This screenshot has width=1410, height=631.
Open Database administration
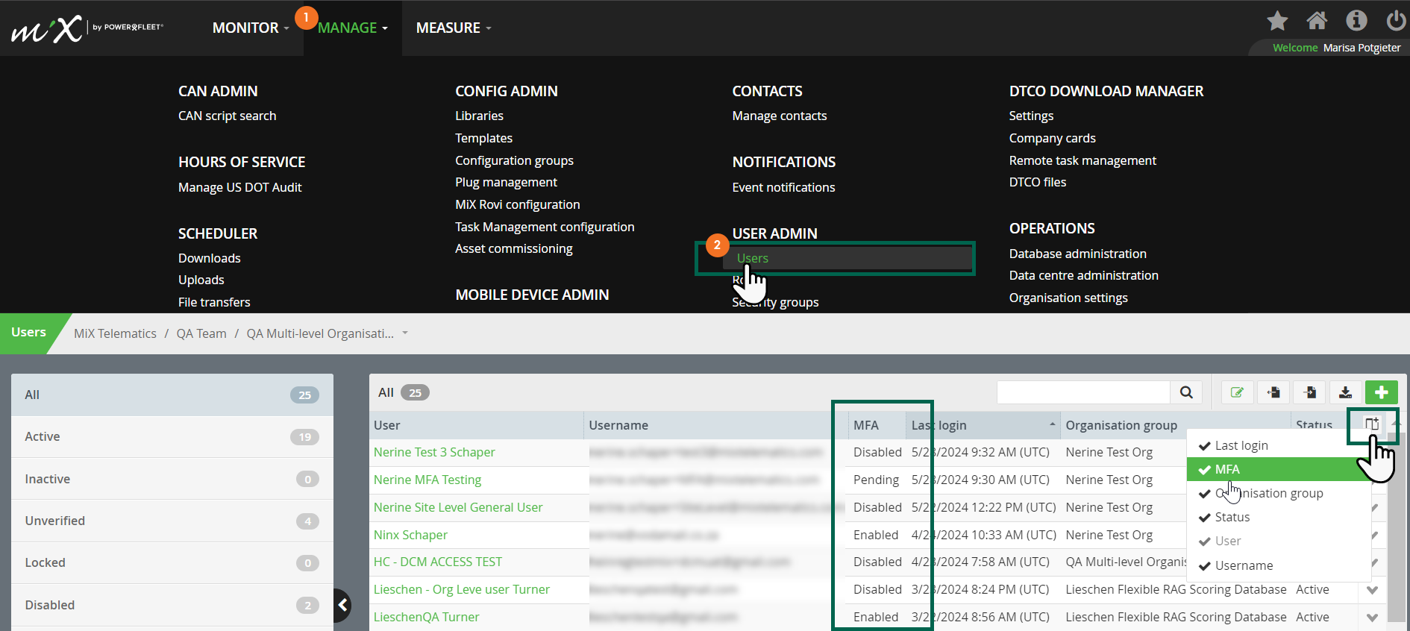[1077, 254]
